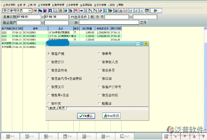
Task: Click the exit arrow icon at toolbar end
Action: click(x=155, y=11)
